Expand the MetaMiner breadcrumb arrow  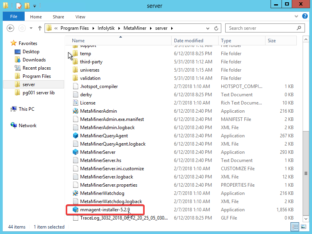pyautogui.click(x=151, y=28)
